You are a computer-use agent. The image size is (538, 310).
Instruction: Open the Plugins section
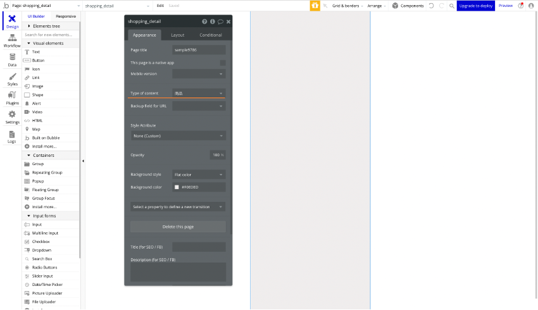12,99
